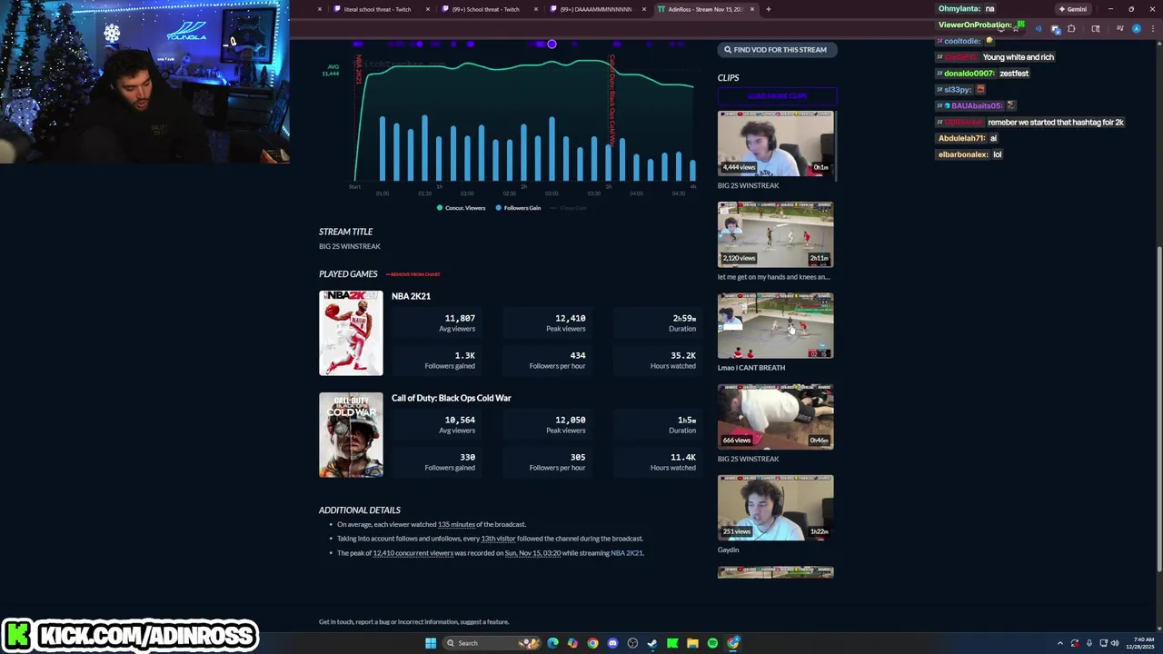This screenshot has height=654, width=1163.
Task: Click the microphone tray icon
Action: (x=1088, y=643)
